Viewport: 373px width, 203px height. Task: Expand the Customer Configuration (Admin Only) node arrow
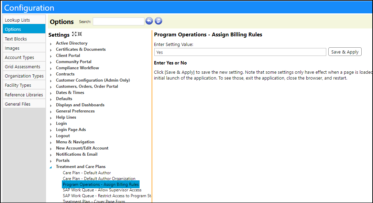[x=51, y=81]
